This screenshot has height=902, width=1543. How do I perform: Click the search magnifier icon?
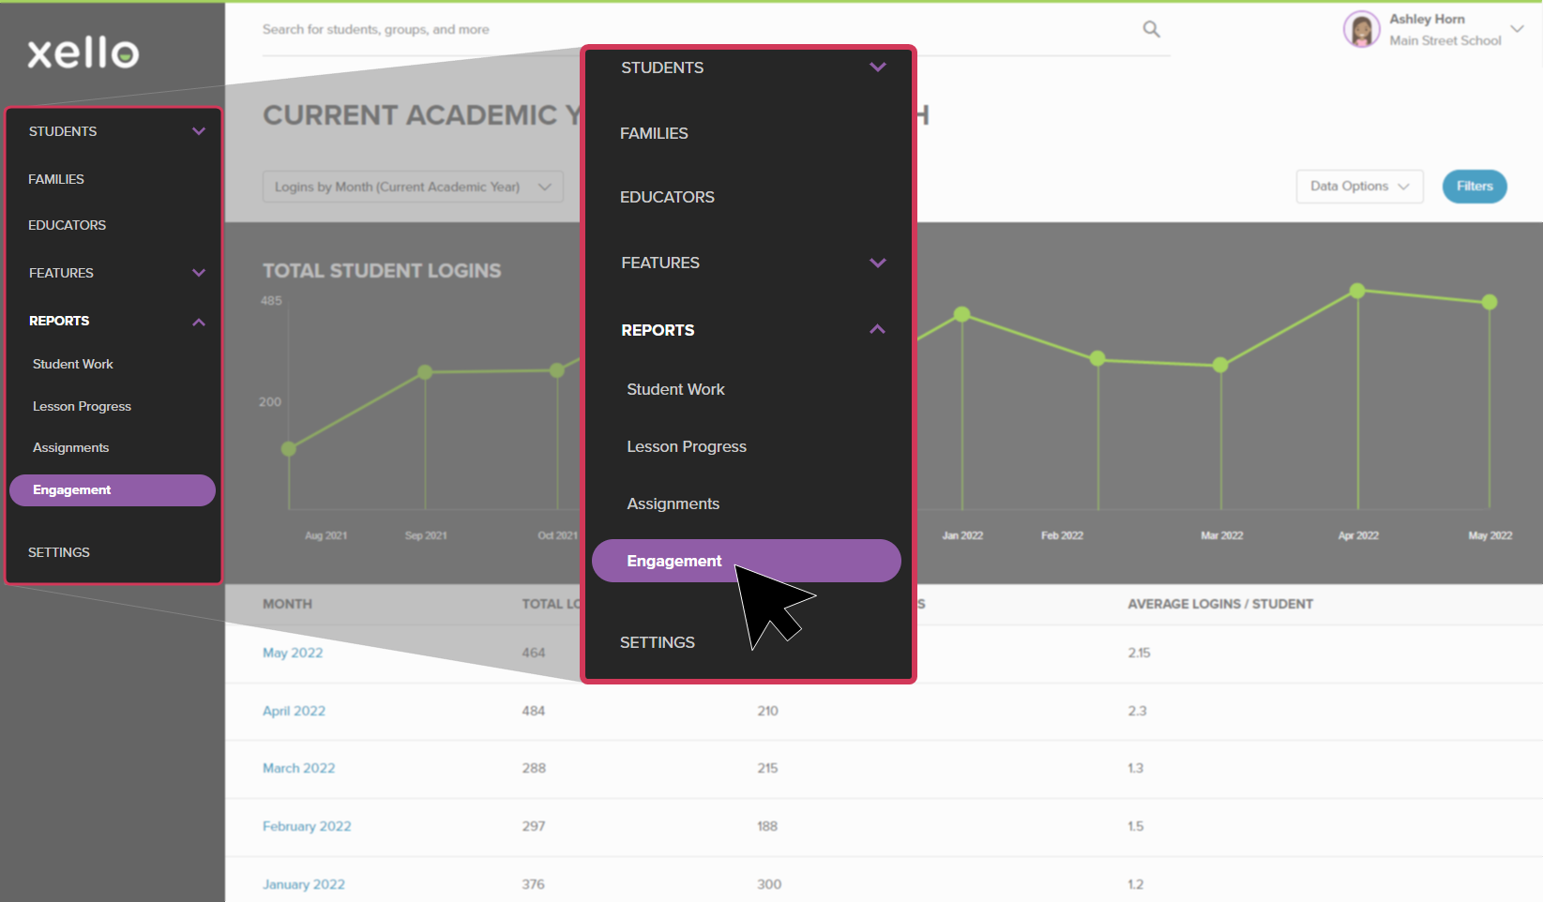(x=1151, y=29)
